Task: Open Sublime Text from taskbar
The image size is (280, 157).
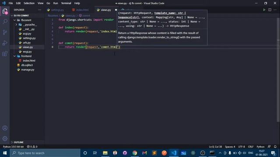Action: [x=154, y=153]
